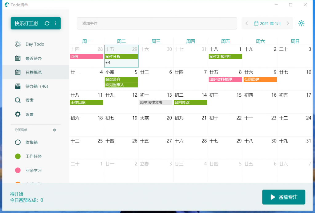Click the calendar icon beside 2021 年 1月
Screen dimensions: 315x213
click(256, 23)
